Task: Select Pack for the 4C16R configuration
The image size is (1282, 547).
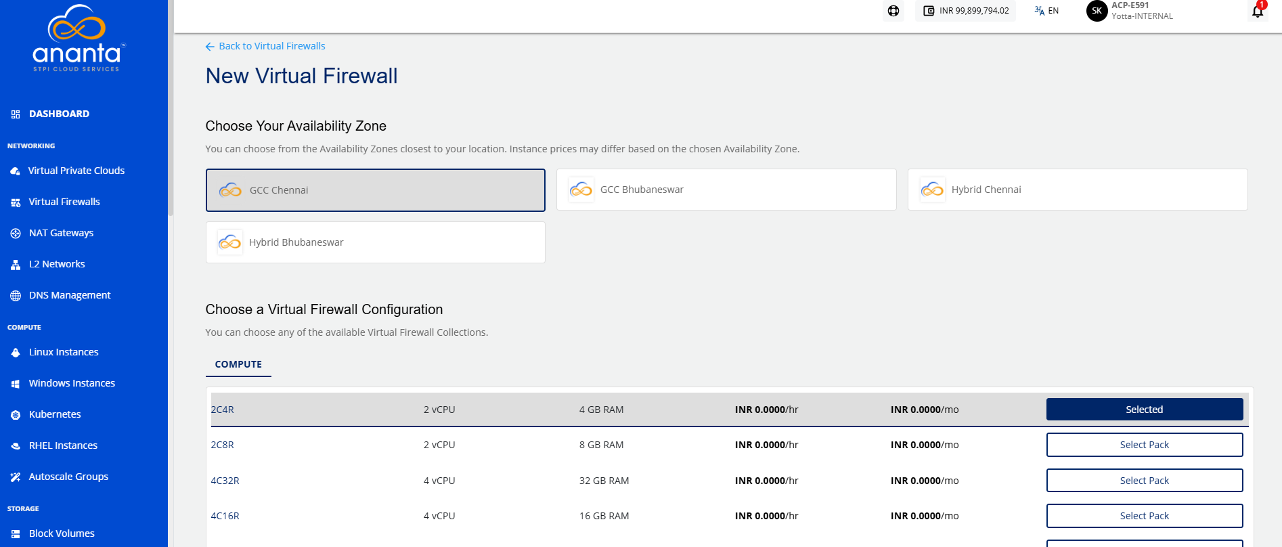Action: coord(1145,516)
